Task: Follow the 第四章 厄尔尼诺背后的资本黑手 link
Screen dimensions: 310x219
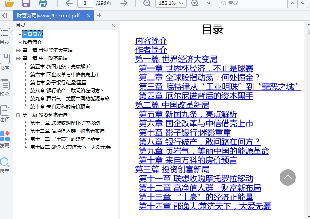Action: tap(196, 96)
